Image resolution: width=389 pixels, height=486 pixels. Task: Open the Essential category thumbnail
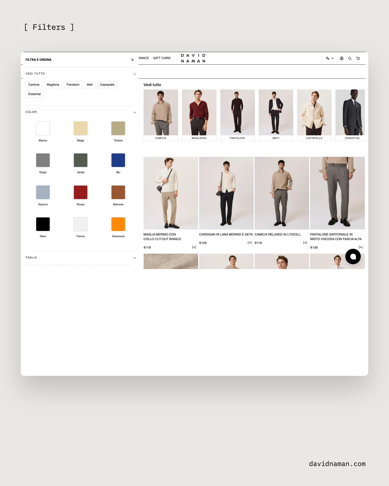click(x=350, y=115)
